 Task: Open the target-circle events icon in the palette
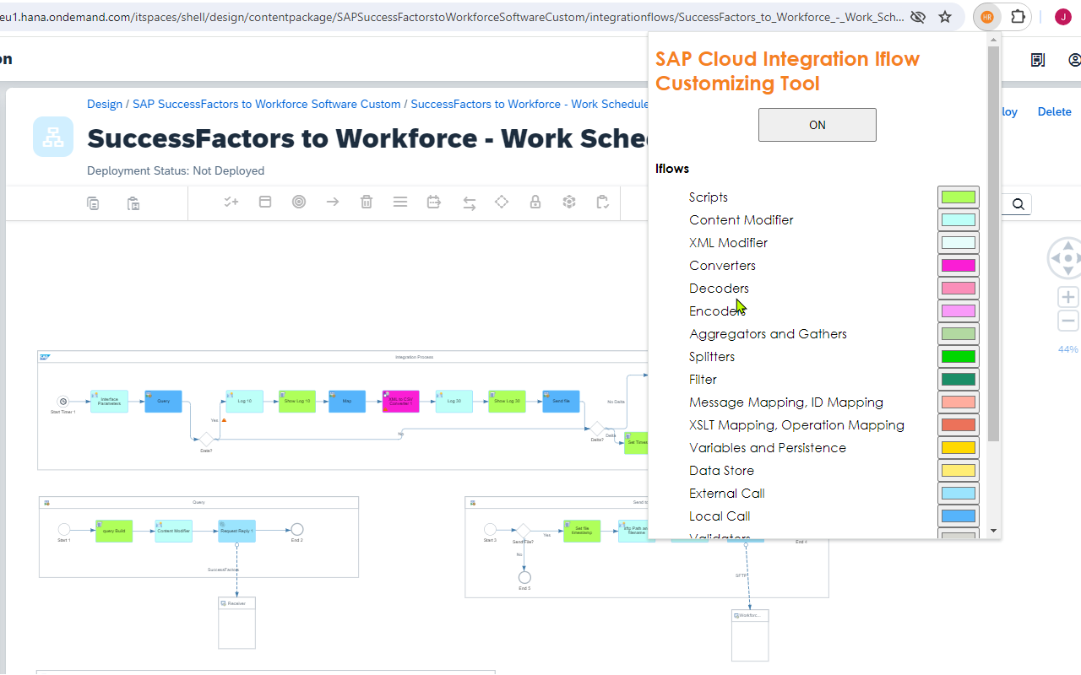click(x=299, y=202)
